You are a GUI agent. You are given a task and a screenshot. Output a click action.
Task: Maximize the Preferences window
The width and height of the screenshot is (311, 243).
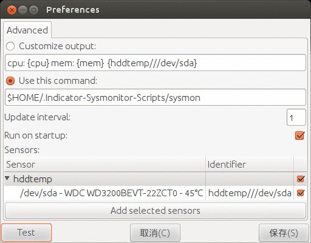click(33, 10)
